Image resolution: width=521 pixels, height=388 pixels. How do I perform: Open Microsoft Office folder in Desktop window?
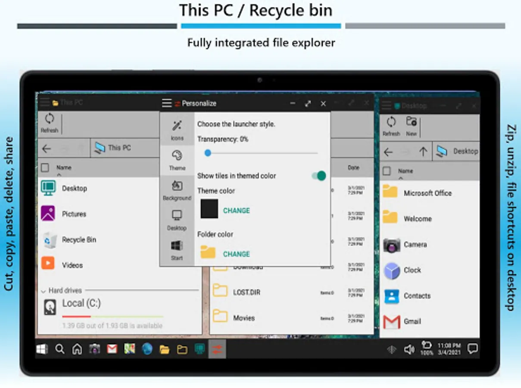coord(417,193)
